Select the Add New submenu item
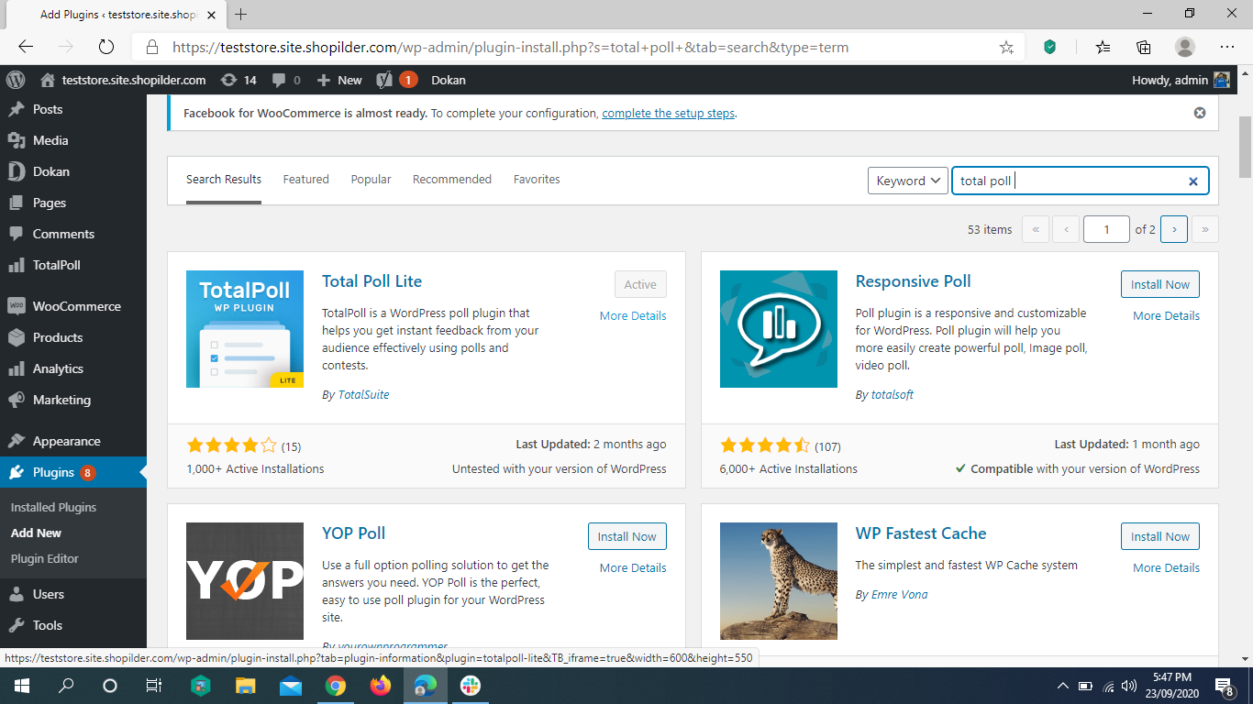 [36, 533]
